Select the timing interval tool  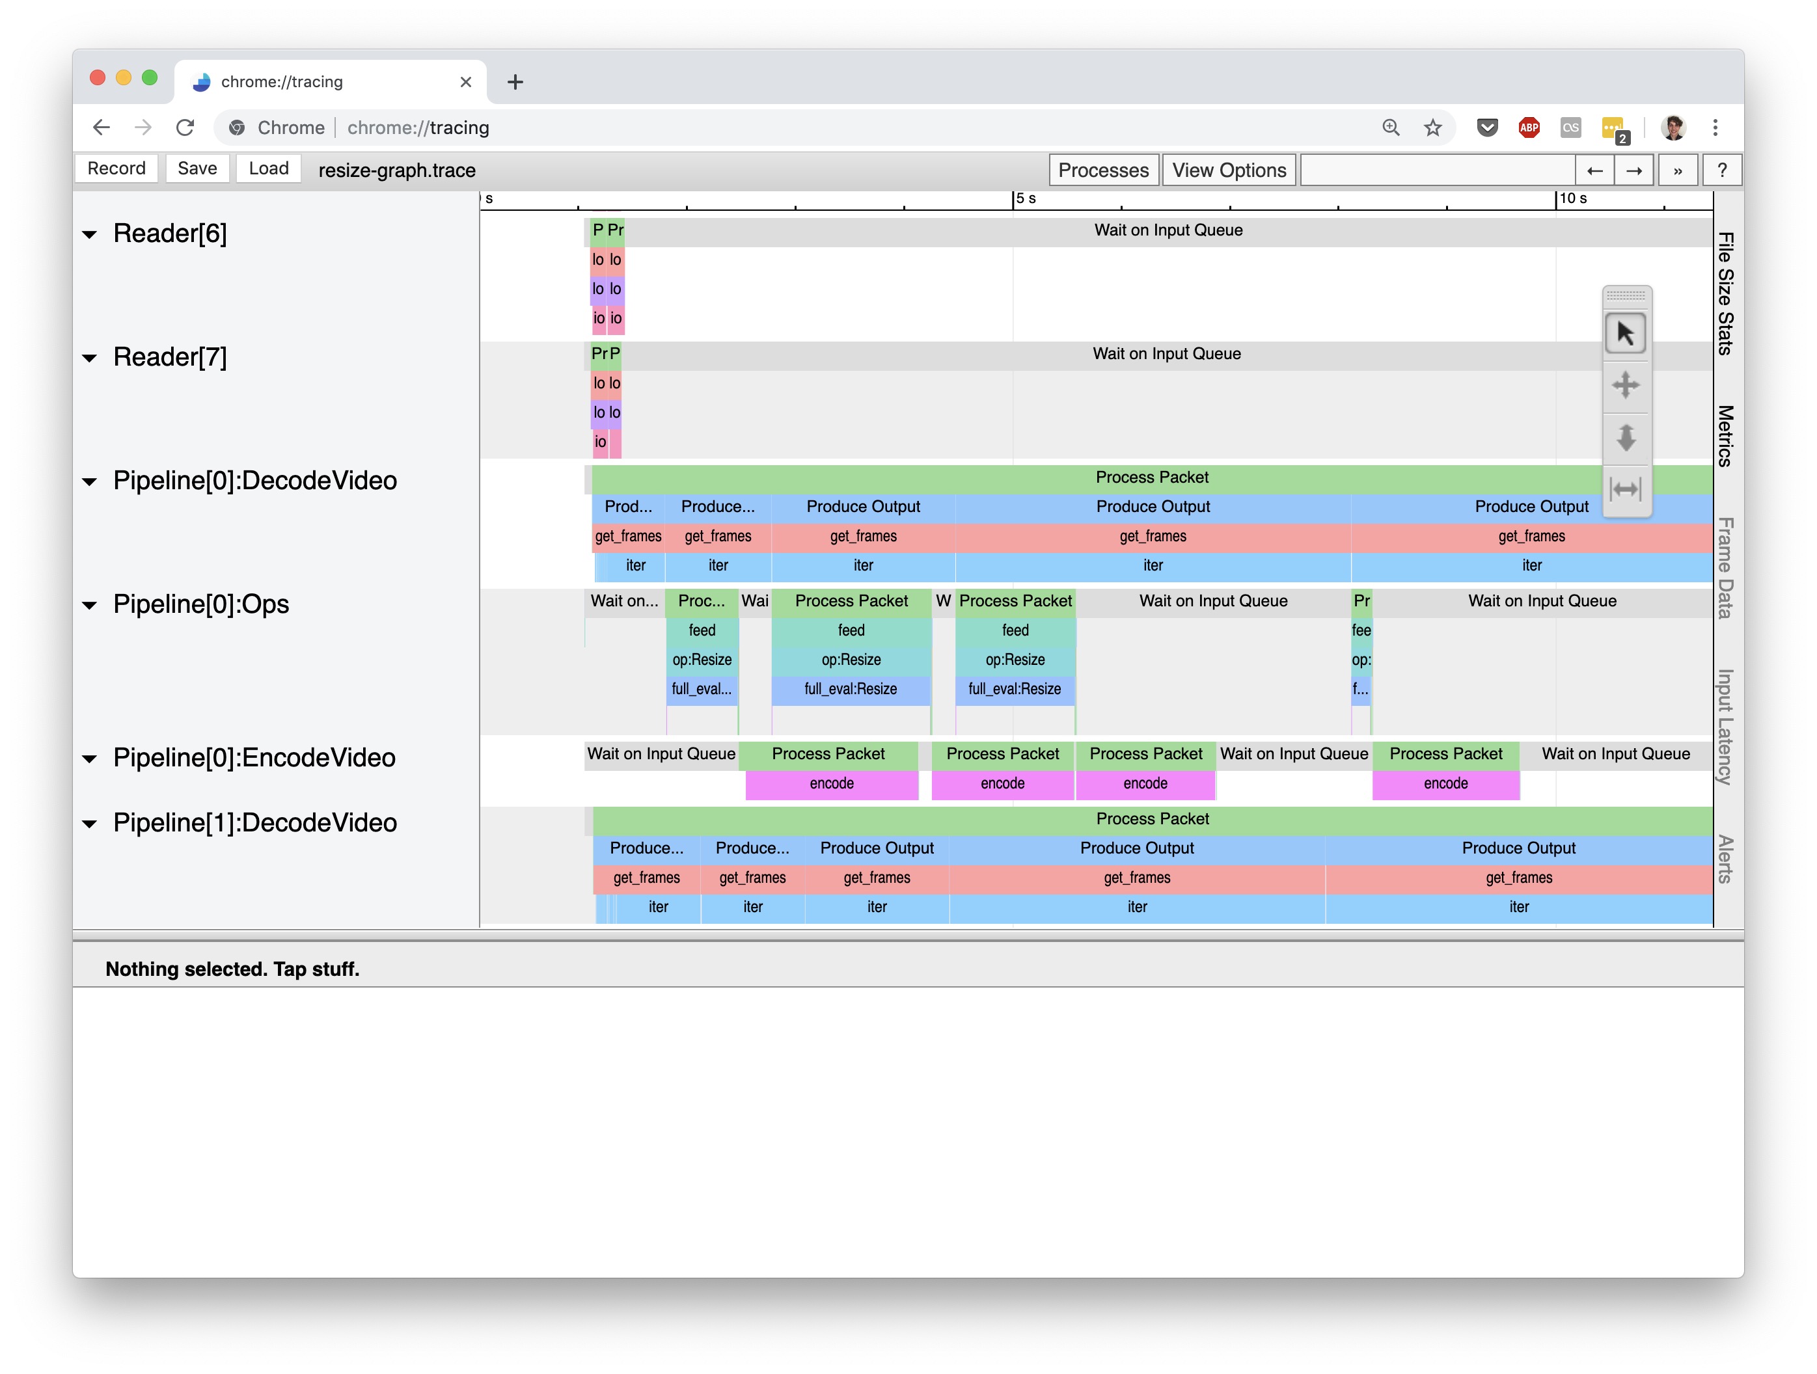pos(1625,489)
